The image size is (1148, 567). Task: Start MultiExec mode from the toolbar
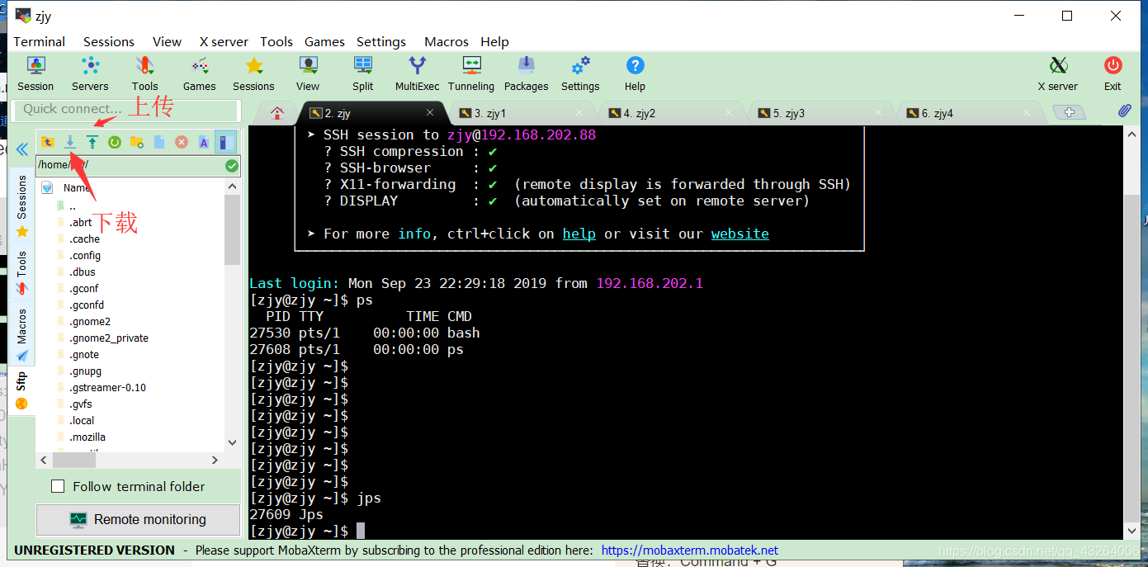(418, 73)
